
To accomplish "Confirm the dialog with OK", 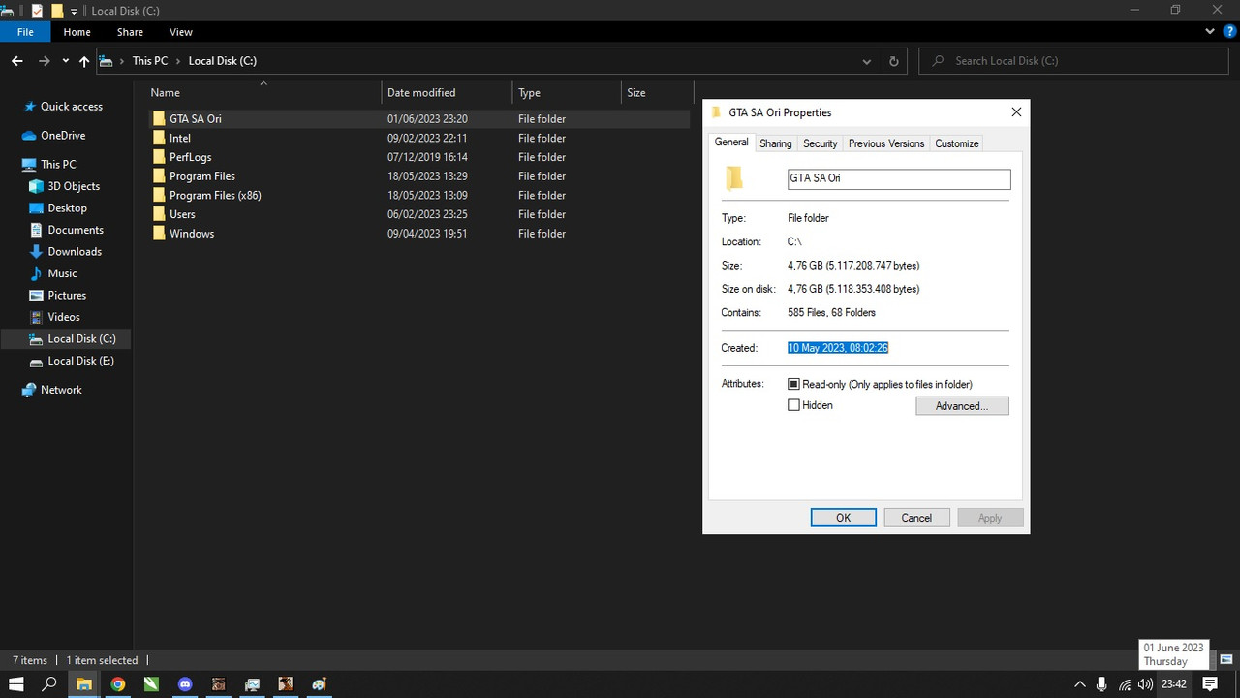I will 843,518.
